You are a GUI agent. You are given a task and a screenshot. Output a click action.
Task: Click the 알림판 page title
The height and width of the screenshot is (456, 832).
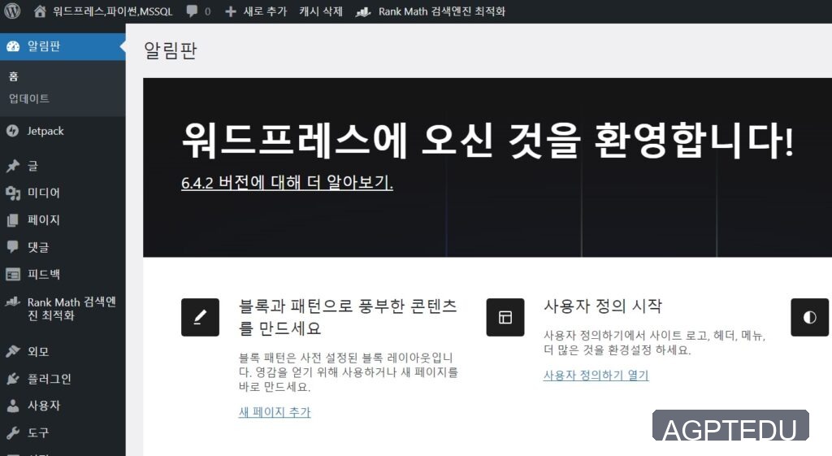pos(171,50)
